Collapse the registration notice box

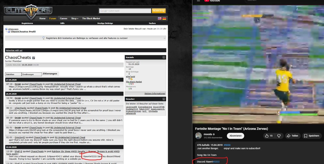[165, 38]
